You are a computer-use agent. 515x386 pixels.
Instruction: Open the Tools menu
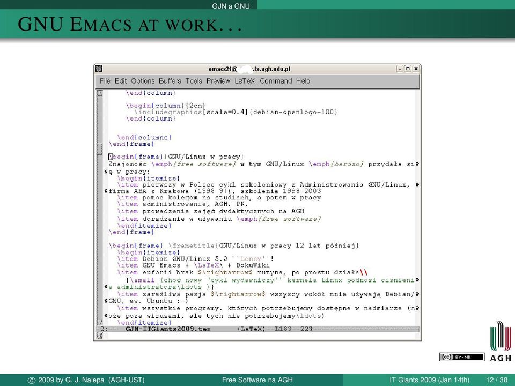pos(194,81)
